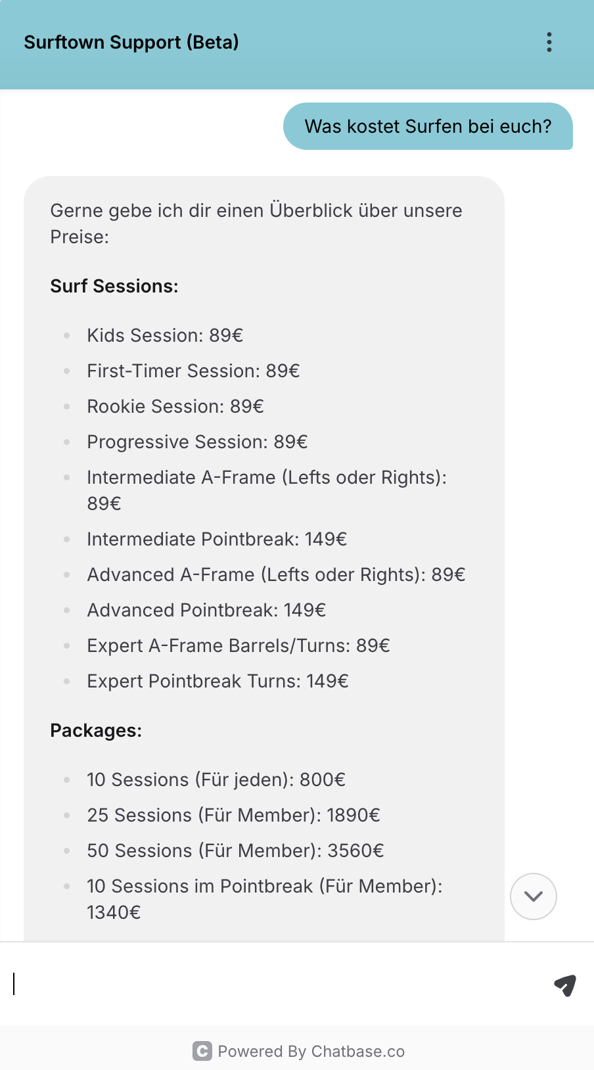Click the 10 Sessions (Für jeden) 800€ entry
594x1070 pixels.
click(x=216, y=779)
